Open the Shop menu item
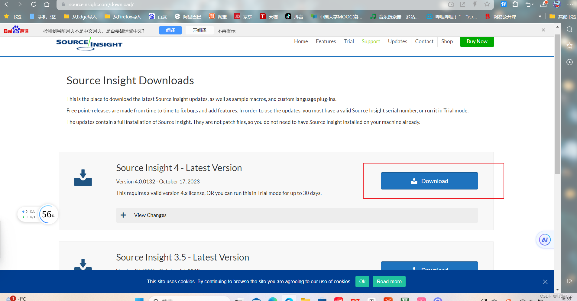577x301 pixels. click(x=447, y=41)
